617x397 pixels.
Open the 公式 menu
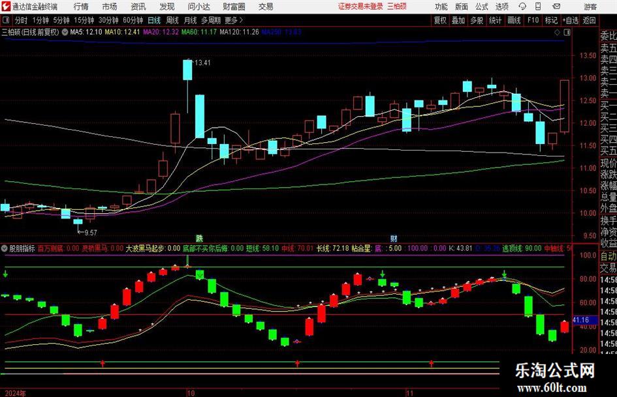[x=482, y=7]
